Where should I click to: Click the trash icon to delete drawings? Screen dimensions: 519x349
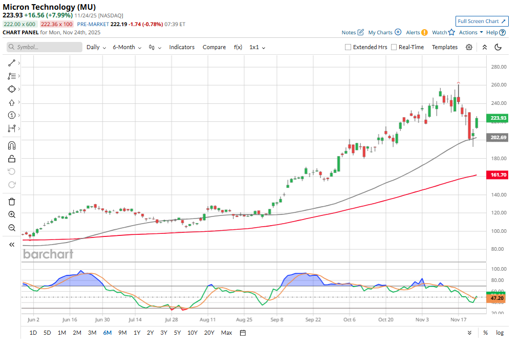point(12,201)
